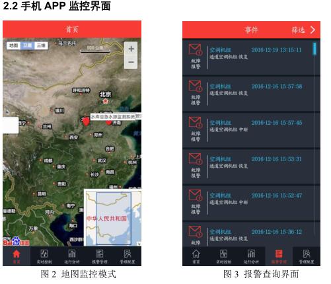Expand filter options with the chevron arrow

(x=313, y=30)
